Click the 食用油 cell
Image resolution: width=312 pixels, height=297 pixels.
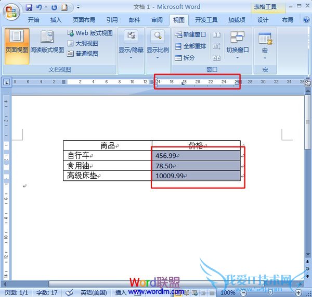108,166
